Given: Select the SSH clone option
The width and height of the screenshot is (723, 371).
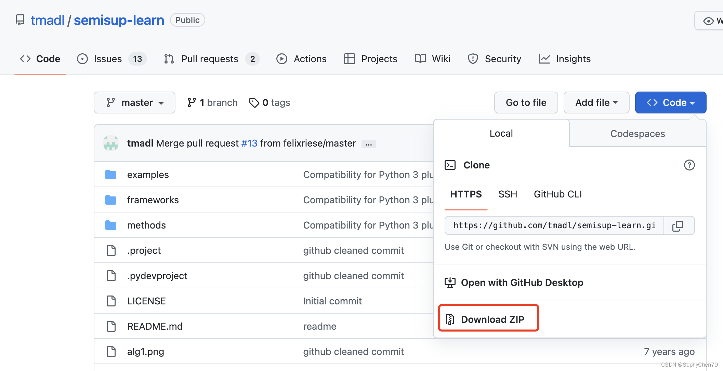Looking at the screenshot, I should [x=508, y=194].
